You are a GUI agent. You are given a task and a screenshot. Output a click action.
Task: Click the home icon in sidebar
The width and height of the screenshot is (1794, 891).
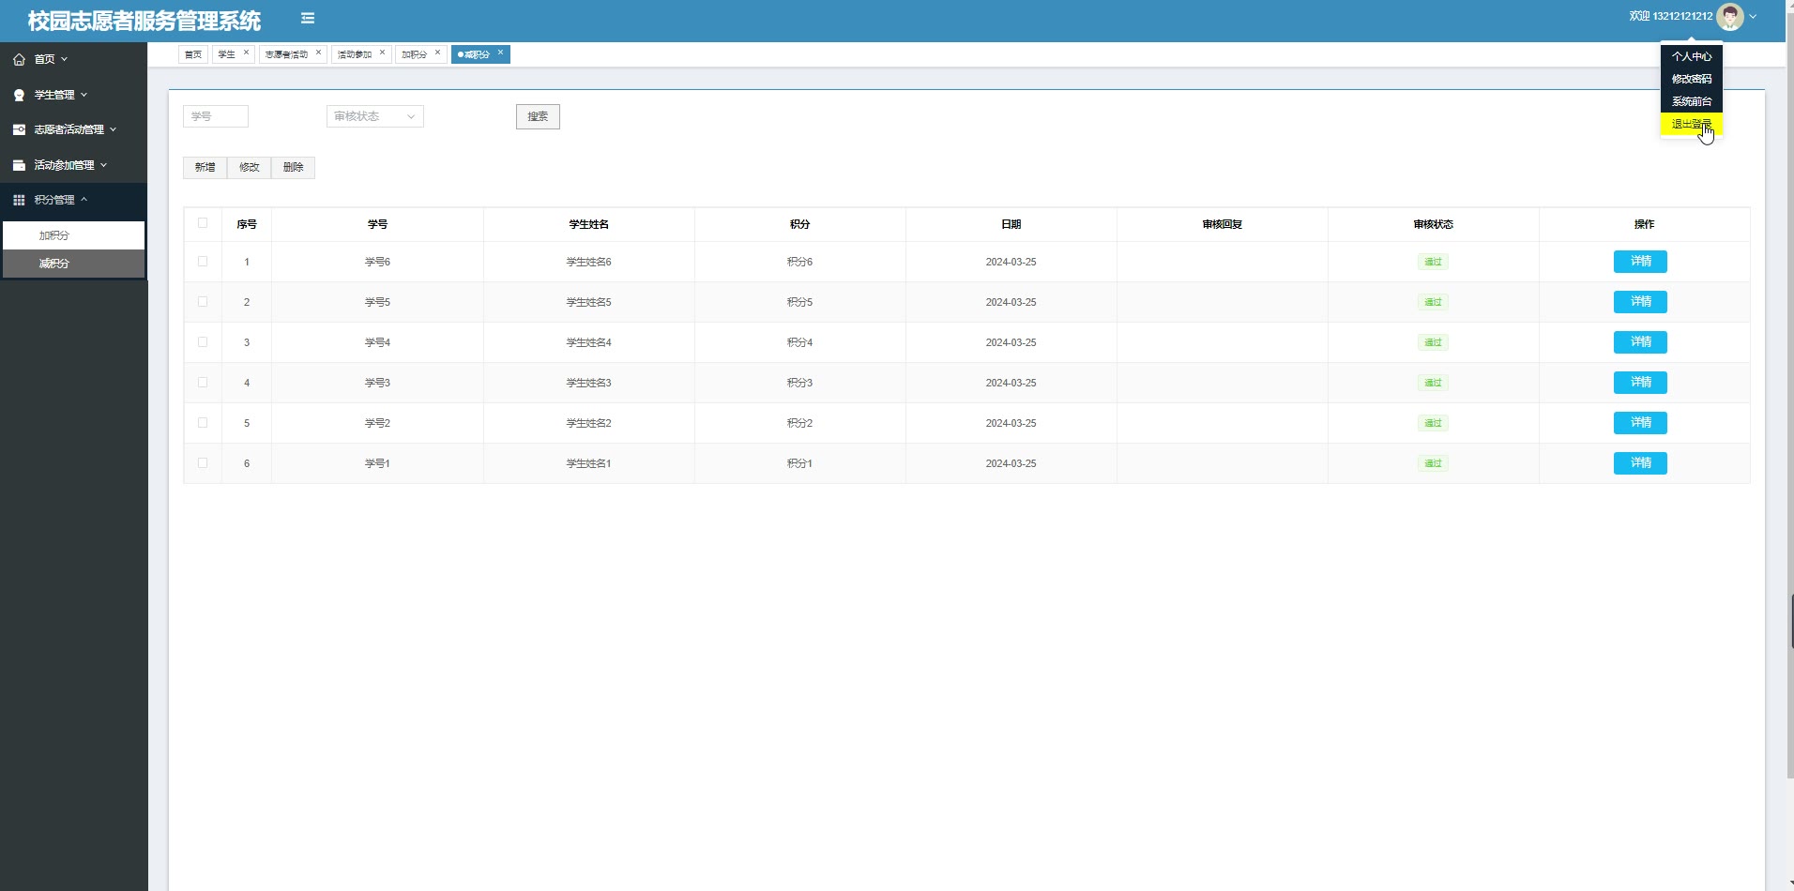point(19,59)
